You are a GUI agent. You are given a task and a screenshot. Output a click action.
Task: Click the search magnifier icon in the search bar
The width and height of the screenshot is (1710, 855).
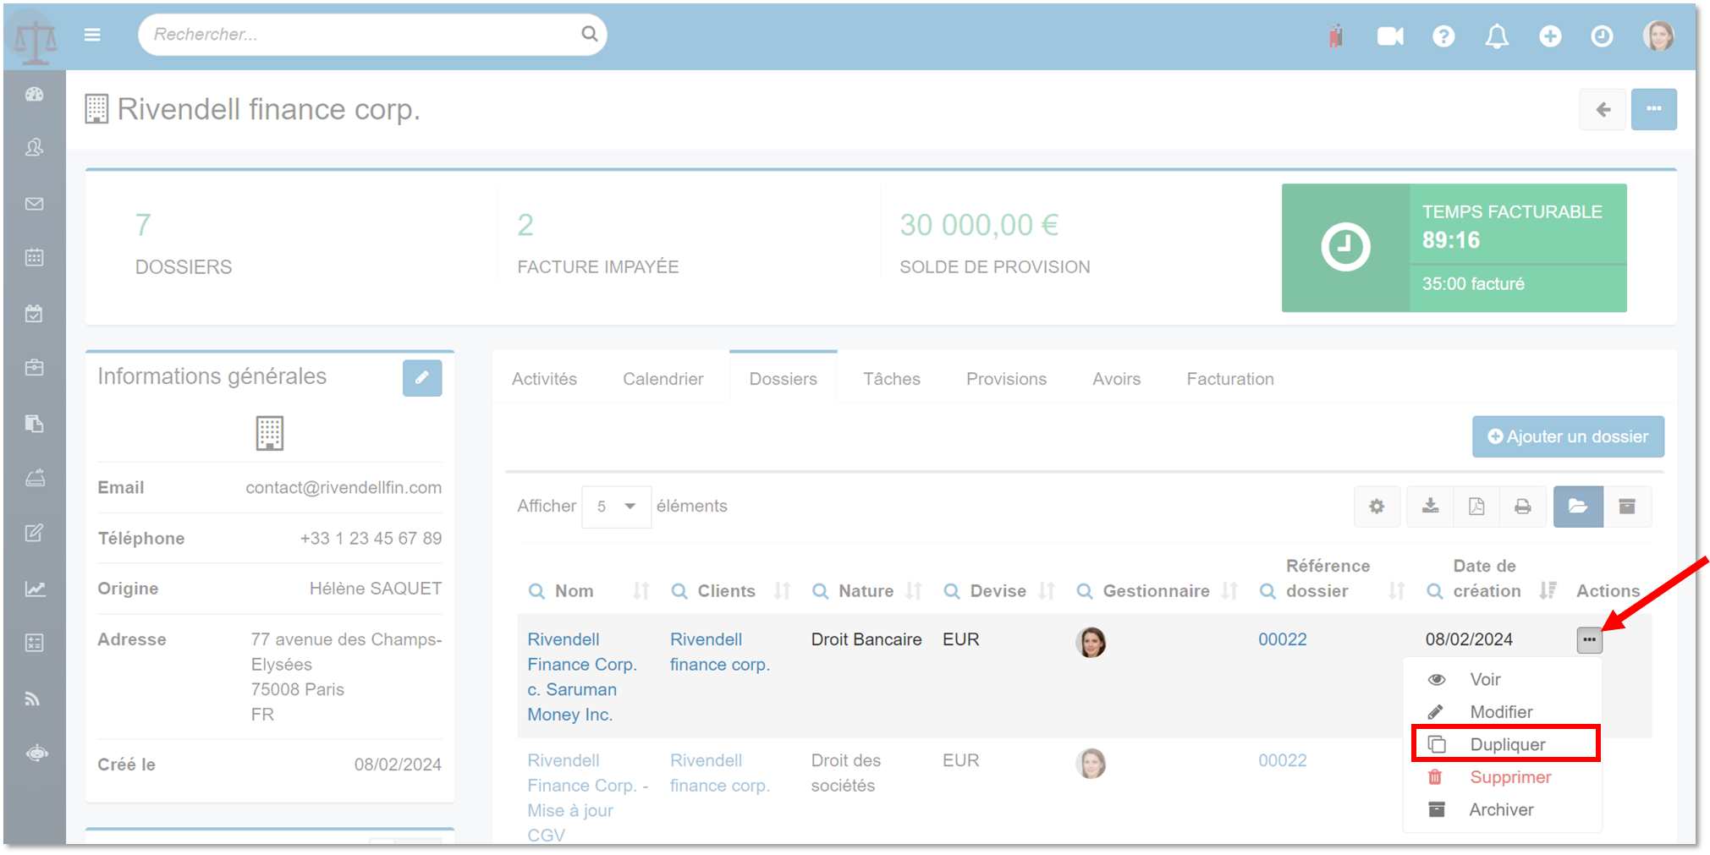[589, 34]
